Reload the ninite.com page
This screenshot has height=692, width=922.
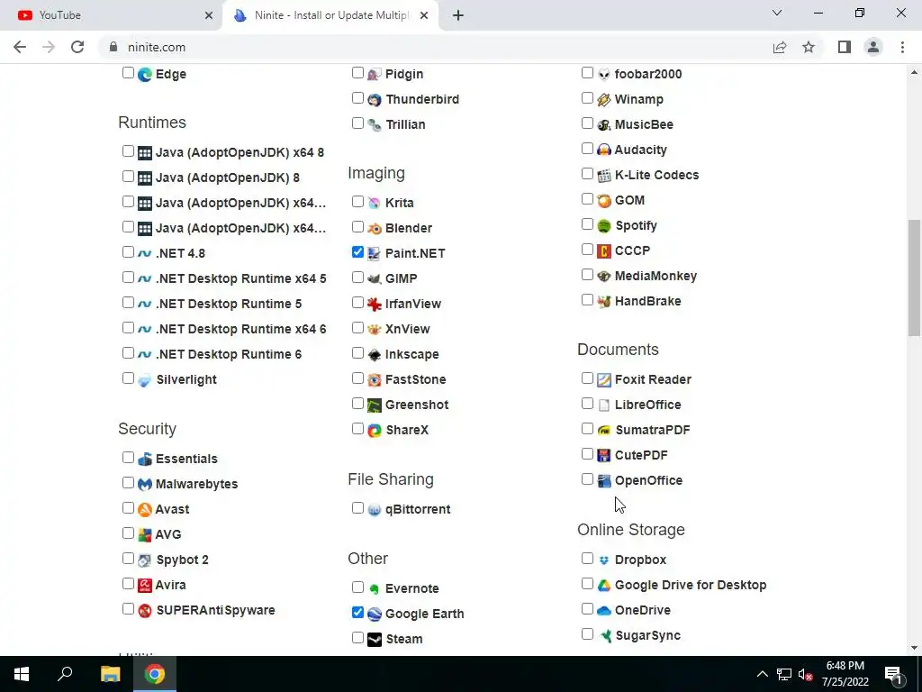pyautogui.click(x=77, y=47)
